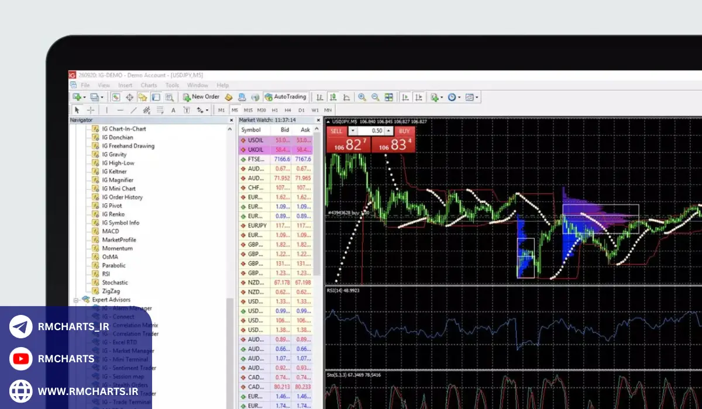
Task: Select the horizontal line drawing tool
Action: 120,110
